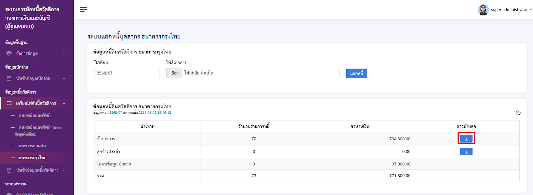
Task: Expand the นำเข้าข้อมูลเบิกจ่าย menu chevron
Action: tap(64, 78)
